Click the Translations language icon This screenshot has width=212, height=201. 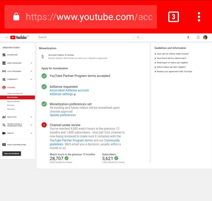tap(4, 125)
